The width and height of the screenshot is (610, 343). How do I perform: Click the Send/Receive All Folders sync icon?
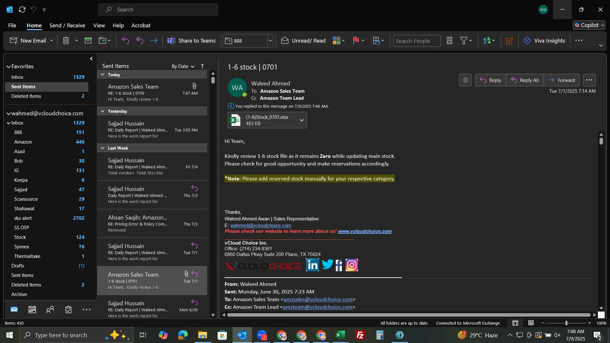tap(22, 10)
